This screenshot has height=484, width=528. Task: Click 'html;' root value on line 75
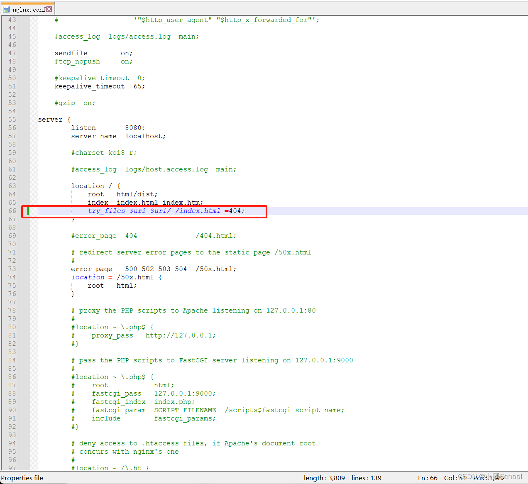tap(127, 286)
